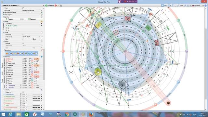Click the moon phase icon
Viewport: 208px width, 117px height.
(42, 15)
